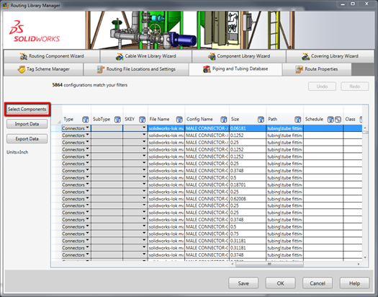Open the Size column filter
Screen dimensions: 378x297
pyautogui.click(x=261, y=119)
